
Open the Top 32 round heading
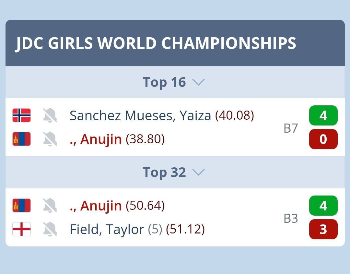click(x=164, y=173)
